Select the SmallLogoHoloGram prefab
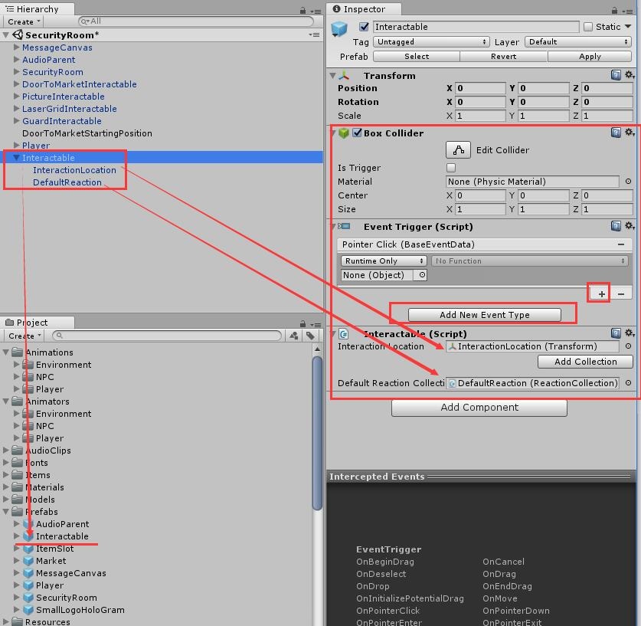Viewport: 641px width, 626px height. [80, 610]
